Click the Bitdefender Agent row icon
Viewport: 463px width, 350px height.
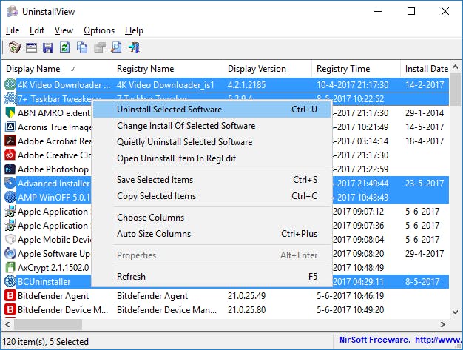pyautogui.click(x=10, y=295)
